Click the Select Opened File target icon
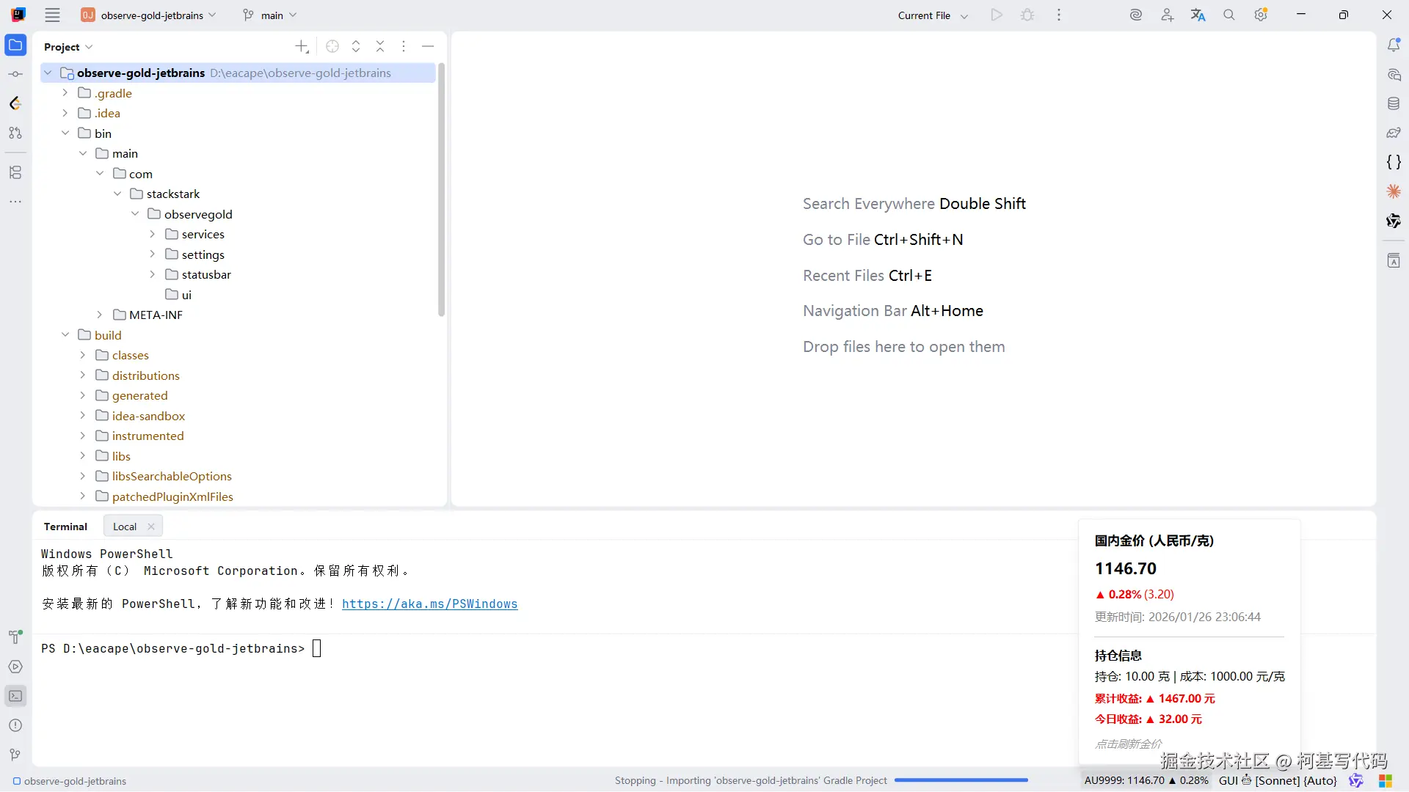 pos(332,46)
